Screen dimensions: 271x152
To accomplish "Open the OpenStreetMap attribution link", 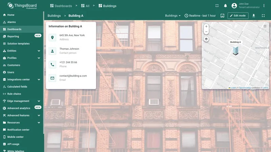I will click(x=245, y=88).
